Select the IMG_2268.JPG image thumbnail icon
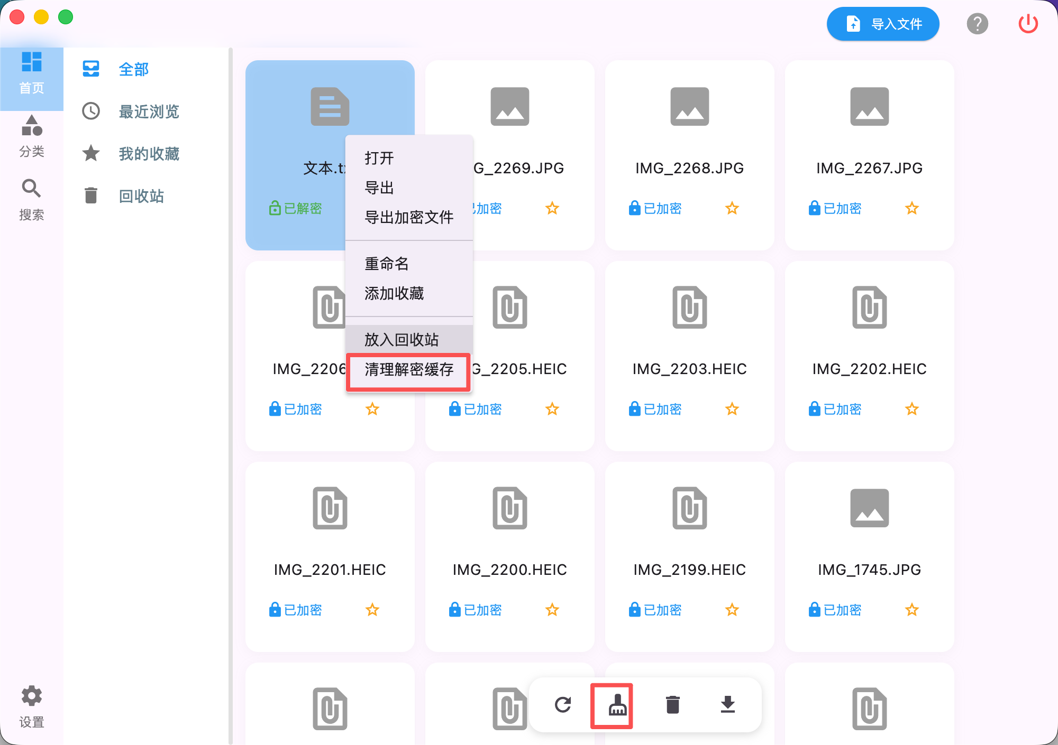The width and height of the screenshot is (1058, 745). 690,107
